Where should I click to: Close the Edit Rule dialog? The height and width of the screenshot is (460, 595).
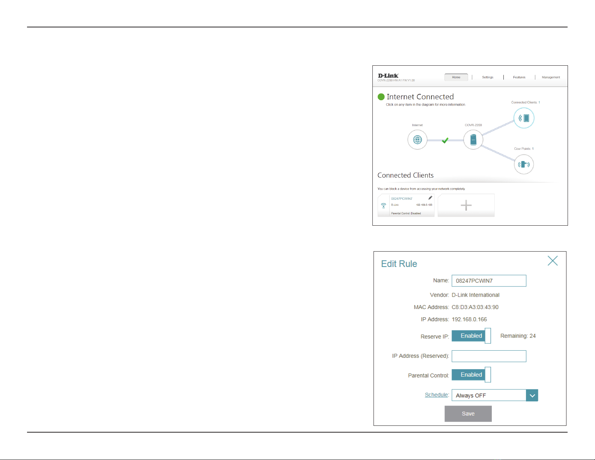tap(553, 261)
